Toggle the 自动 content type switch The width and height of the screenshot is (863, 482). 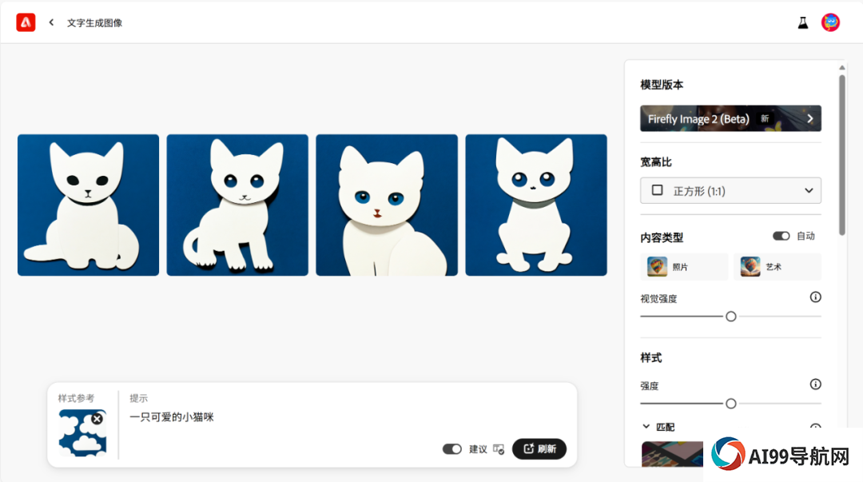click(781, 236)
